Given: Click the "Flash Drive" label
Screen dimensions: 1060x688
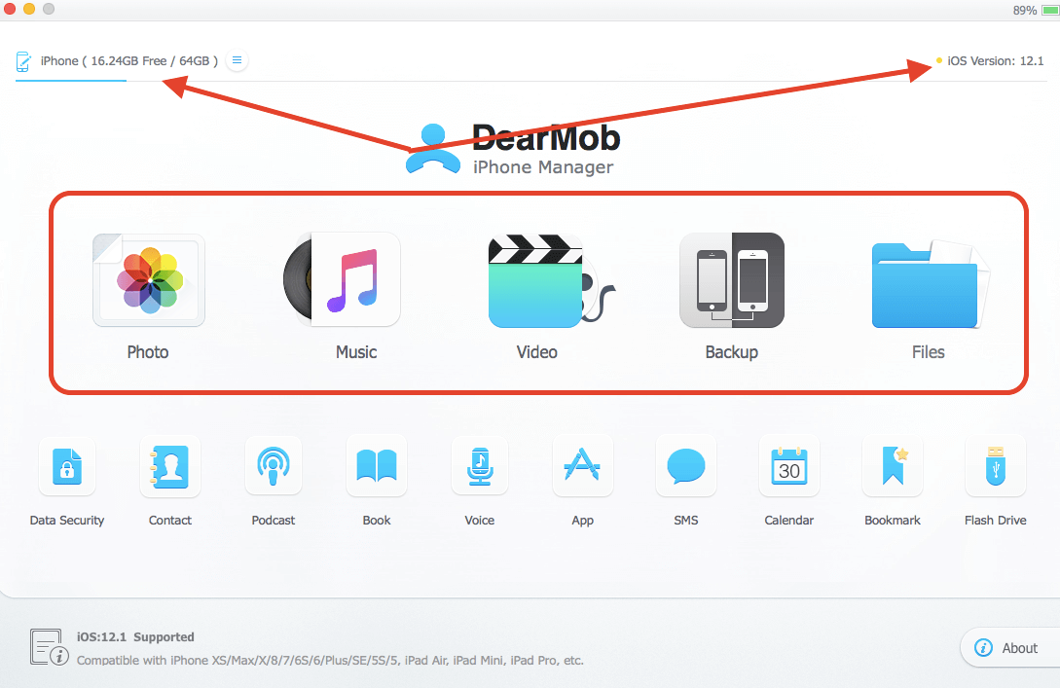Looking at the screenshot, I should tap(995, 521).
